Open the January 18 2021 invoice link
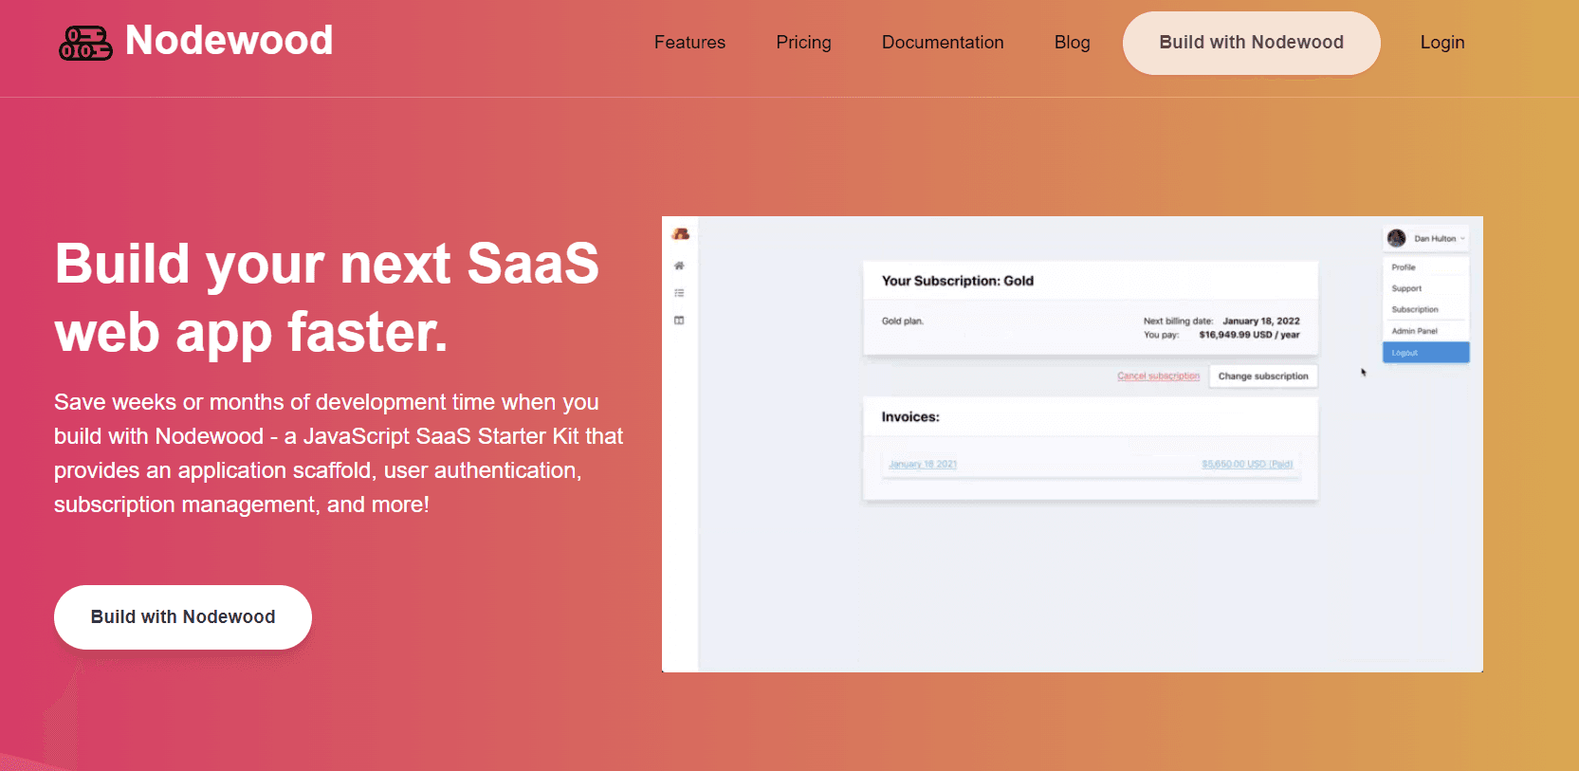 pos(923,465)
